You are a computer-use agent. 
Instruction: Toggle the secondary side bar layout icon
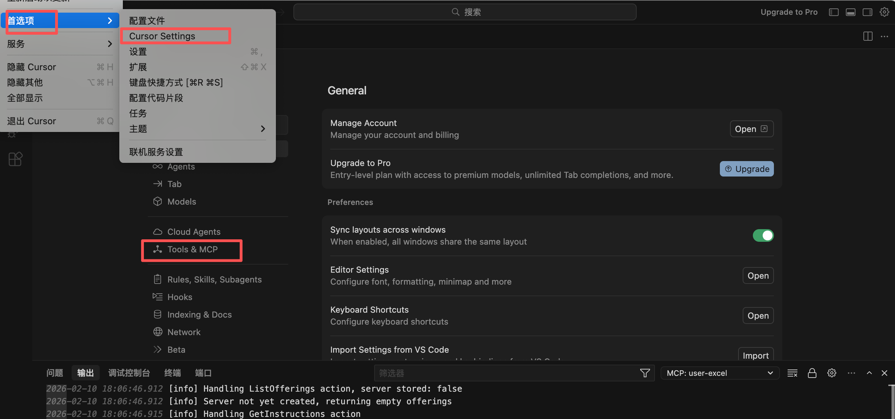867,12
